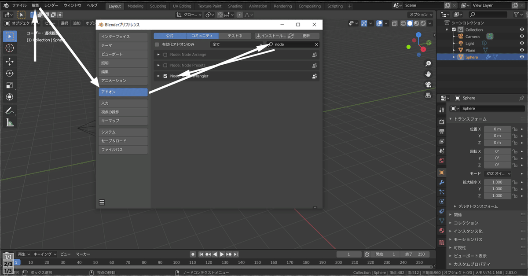Switch to the Modeling workspace tab
The height and width of the screenshot is (276, 528).
tap(135, 6)
